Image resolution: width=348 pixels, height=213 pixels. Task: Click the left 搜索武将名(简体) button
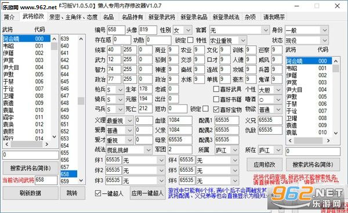pos(30,168)
